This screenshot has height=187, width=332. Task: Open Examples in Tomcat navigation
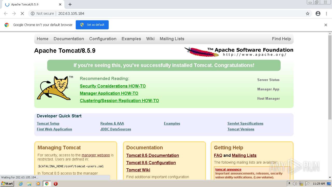click(131, 39)
